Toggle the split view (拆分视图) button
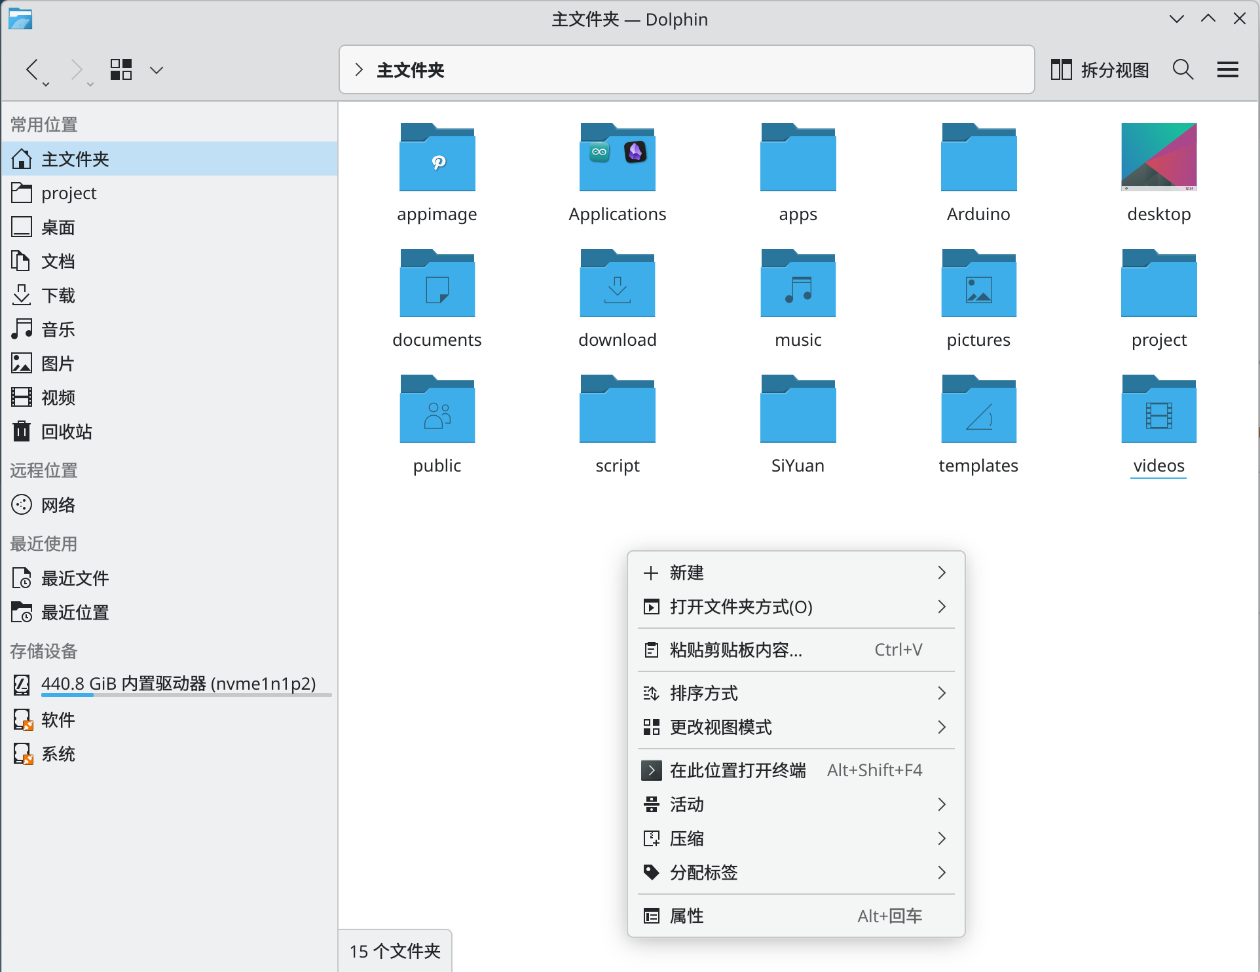1260x972 pixels. [1100, 69]
